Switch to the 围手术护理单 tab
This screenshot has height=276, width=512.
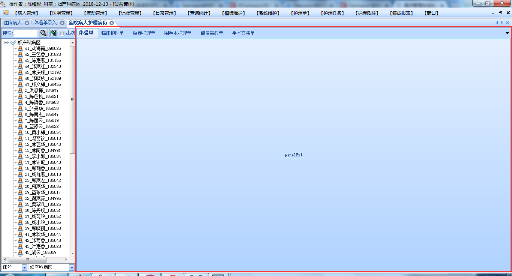[178, 33]
